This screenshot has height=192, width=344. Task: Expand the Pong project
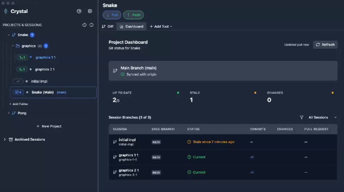click(x=8, y=113)
